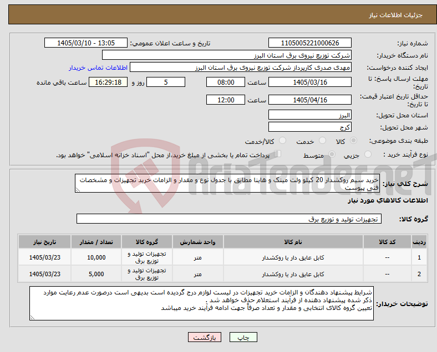Click response deadline time 08:00
The width and height of the screenshot is (437, 352).
point(226,82)
